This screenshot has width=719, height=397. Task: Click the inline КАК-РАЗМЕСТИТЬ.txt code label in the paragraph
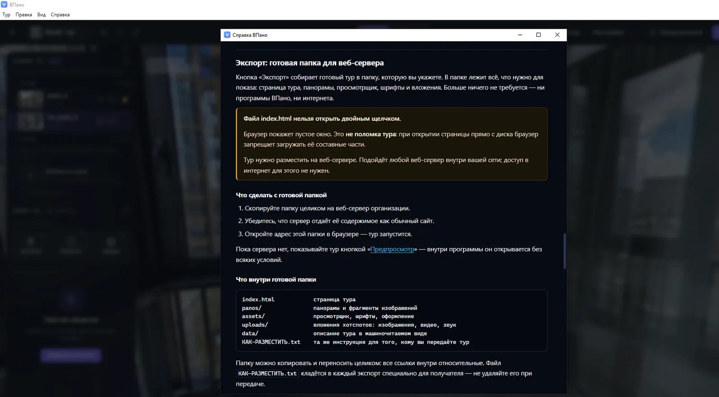(267, 374)
